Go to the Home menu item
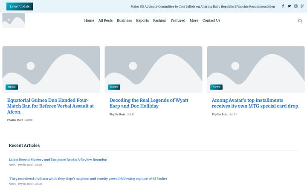The height and width of the screenshot is (191, 307). [89, 20]
